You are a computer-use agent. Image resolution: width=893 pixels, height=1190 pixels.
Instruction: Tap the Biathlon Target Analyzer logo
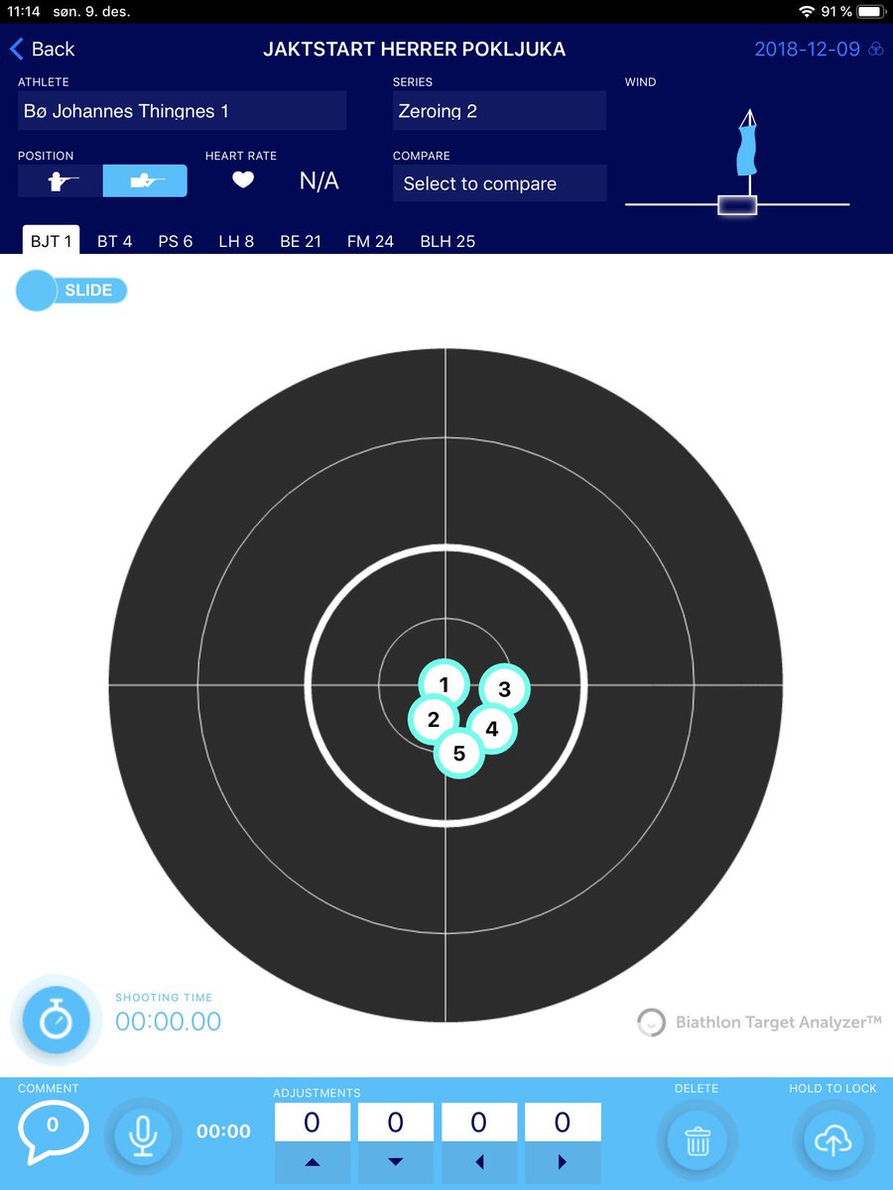(759, 1022)
